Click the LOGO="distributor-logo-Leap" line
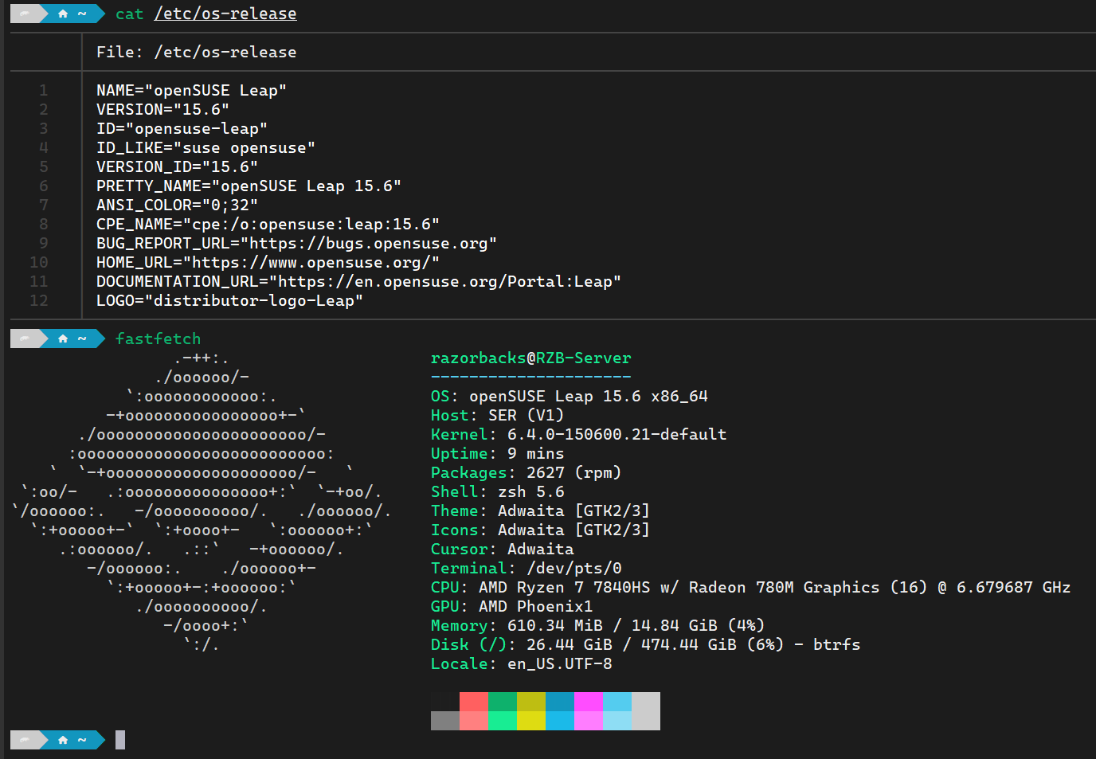This screenshot has height=759, width=1096. (x=230, y=300)
